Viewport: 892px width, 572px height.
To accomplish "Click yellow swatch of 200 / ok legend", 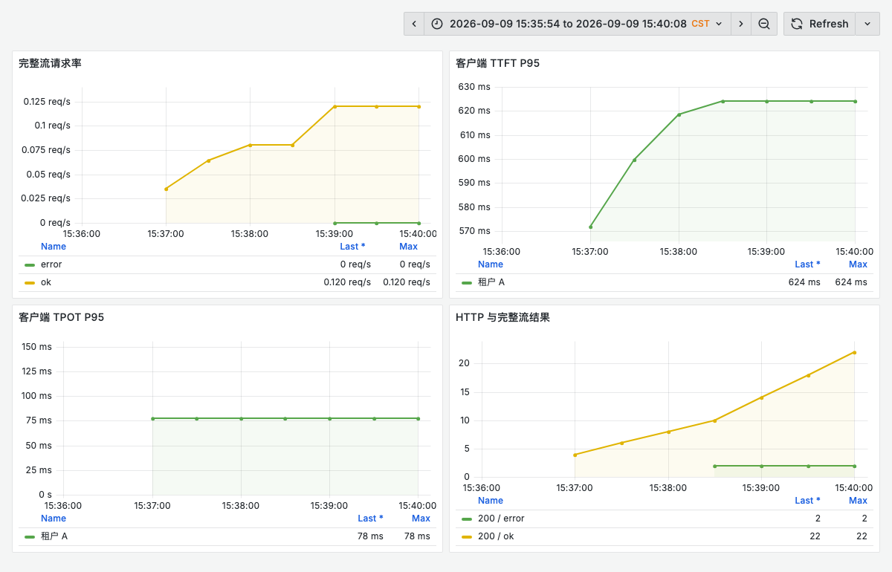I will pyautogui.click(x=467, y=536).
